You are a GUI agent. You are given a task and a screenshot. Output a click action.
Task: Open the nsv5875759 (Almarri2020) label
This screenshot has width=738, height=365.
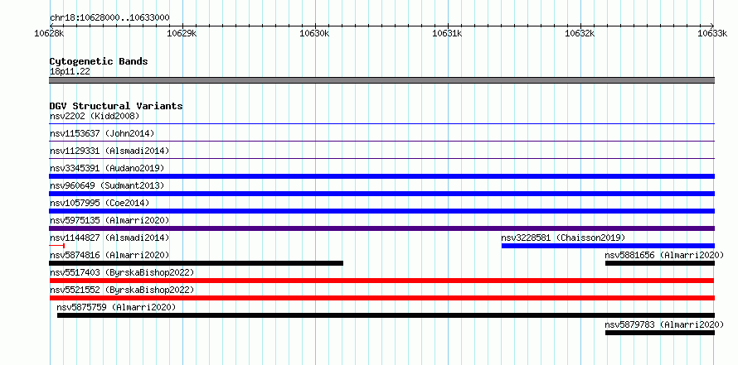116,307
